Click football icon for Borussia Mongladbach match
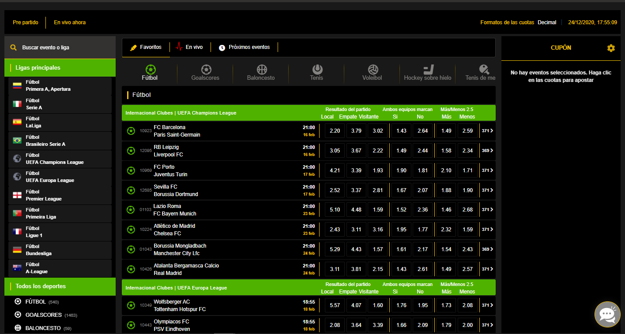This screenshot has width=625, height=334. coord(131,249)
